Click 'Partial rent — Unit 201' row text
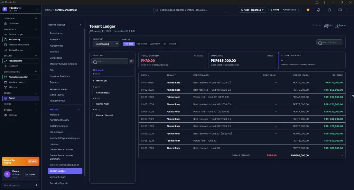The width and height of the screenshot is (354, 190). 205,141
